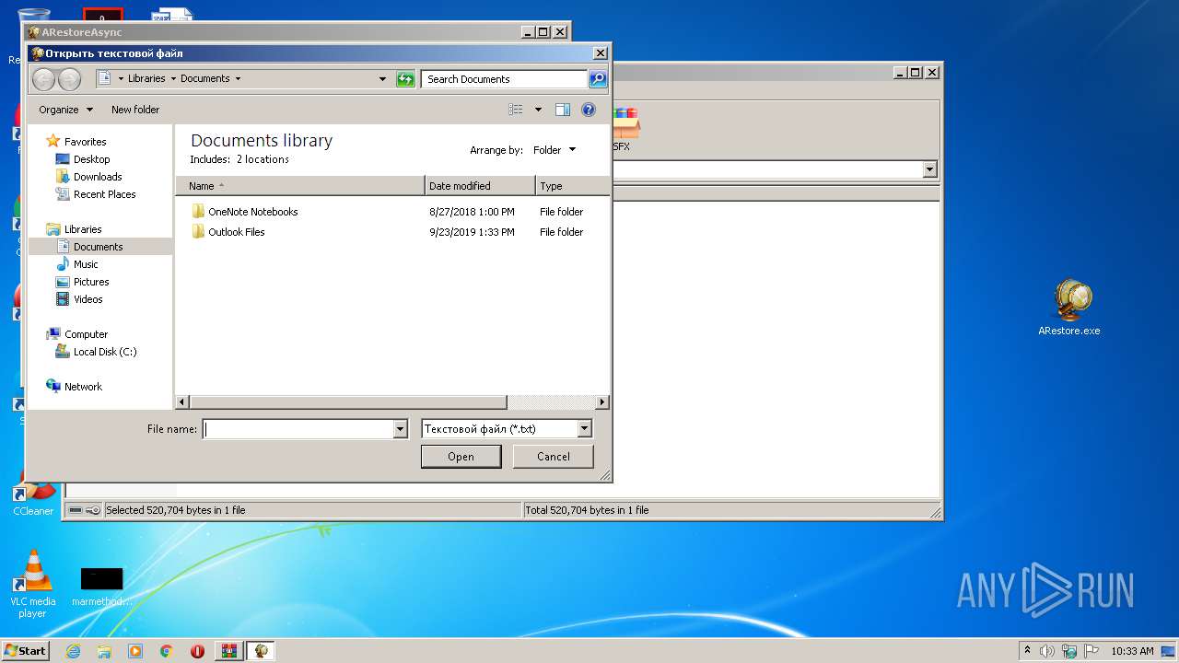
Task: Toggle the preview pane icon
Action: click(x=563, y=110)
